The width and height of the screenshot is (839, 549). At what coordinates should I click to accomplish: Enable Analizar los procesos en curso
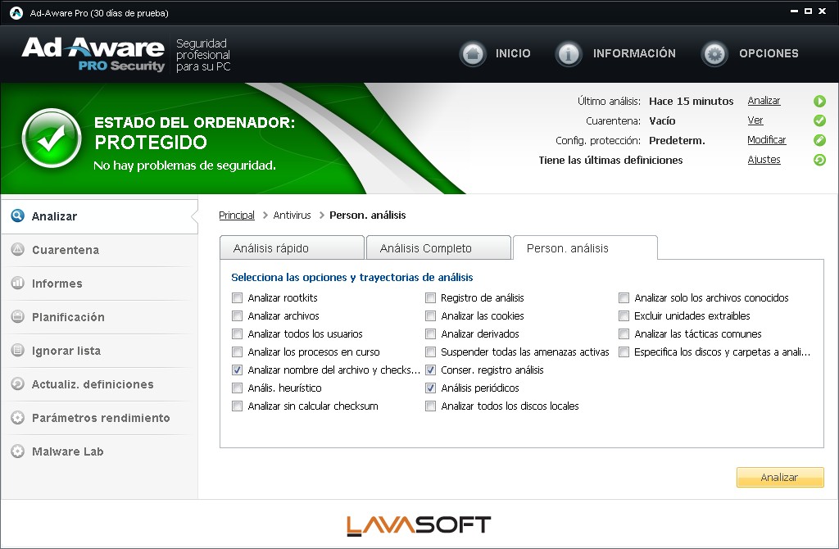pyautogui.click(x=237, y=352)
